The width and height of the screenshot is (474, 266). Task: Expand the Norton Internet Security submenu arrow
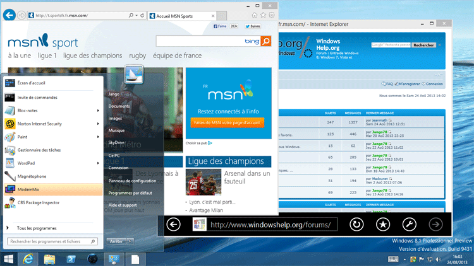98,124
